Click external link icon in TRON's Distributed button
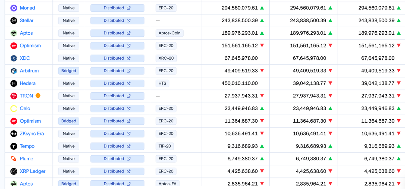This screenshot has width=405, height=189. (129, 96)
